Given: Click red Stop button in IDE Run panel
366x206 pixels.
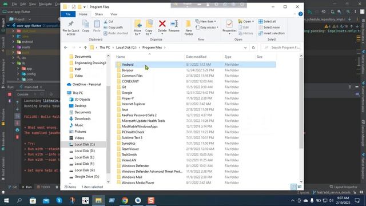Looking at the screenshot, I should [10, 94].
